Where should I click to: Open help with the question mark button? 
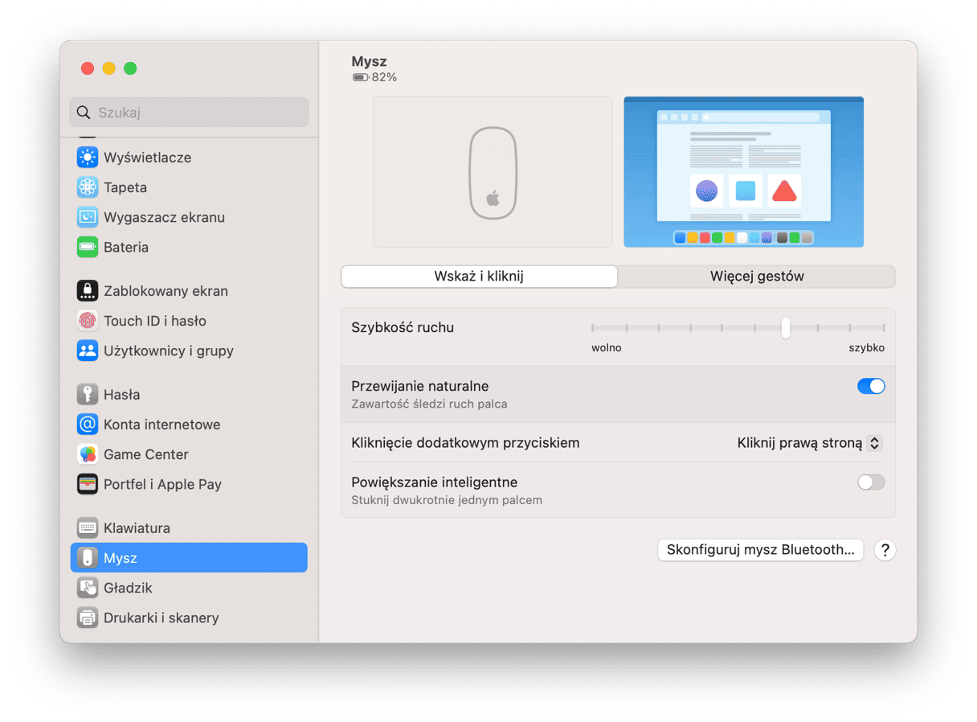tap(885, 550)
